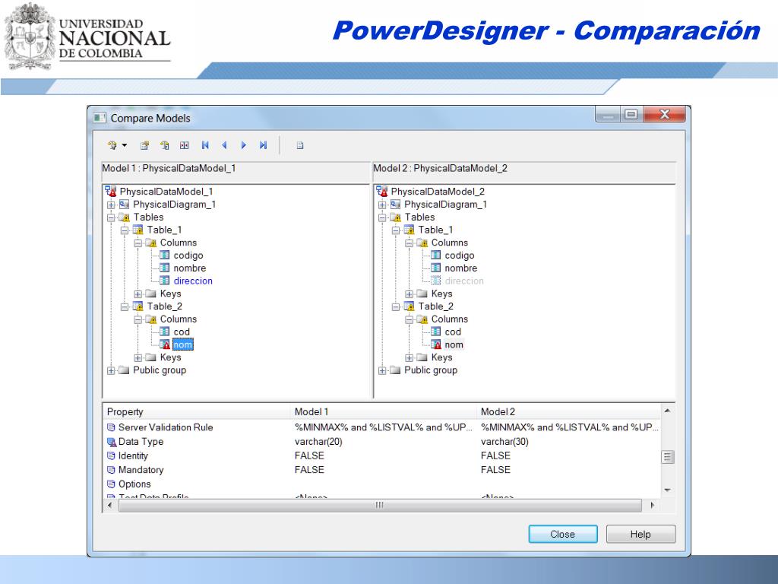Screen dimensions: 778x584
Task: Click the horizontal scrollbar right arrow
Action: point(652,505)
